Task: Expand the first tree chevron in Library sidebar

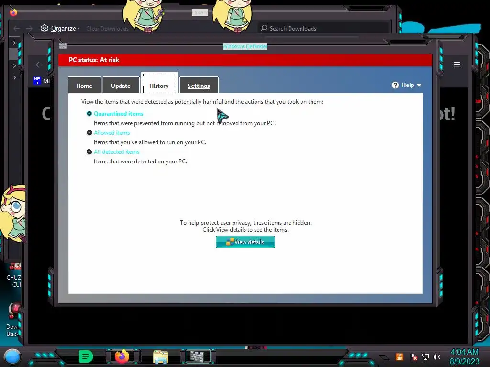Action: [14, 43]
